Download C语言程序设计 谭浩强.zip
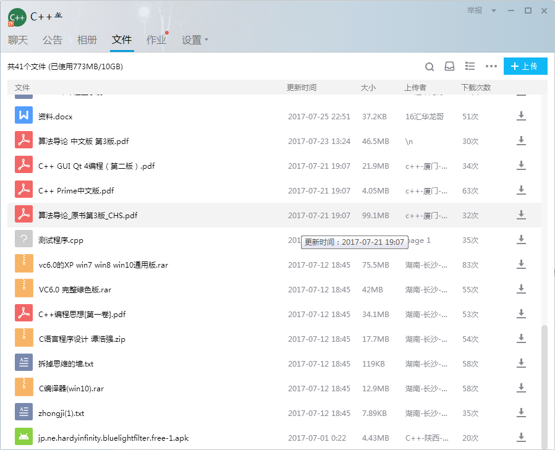This screenshot has height=450, width=555. (521, 339)
